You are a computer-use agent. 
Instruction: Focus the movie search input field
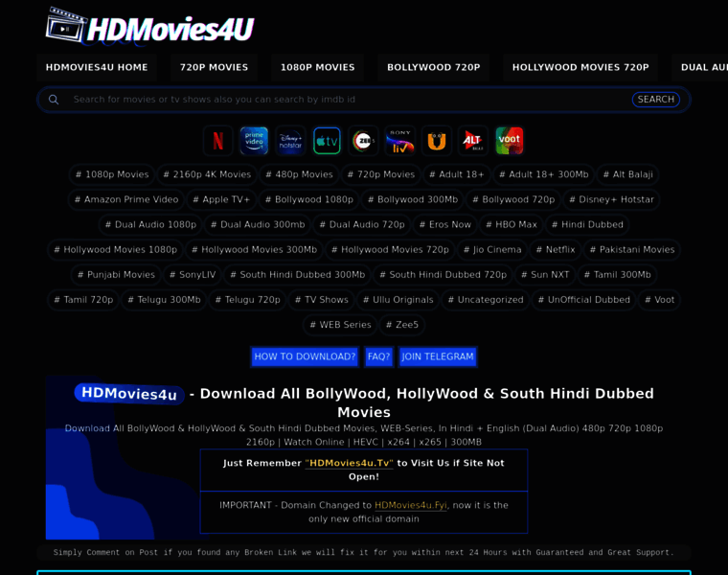pos(349,100)
